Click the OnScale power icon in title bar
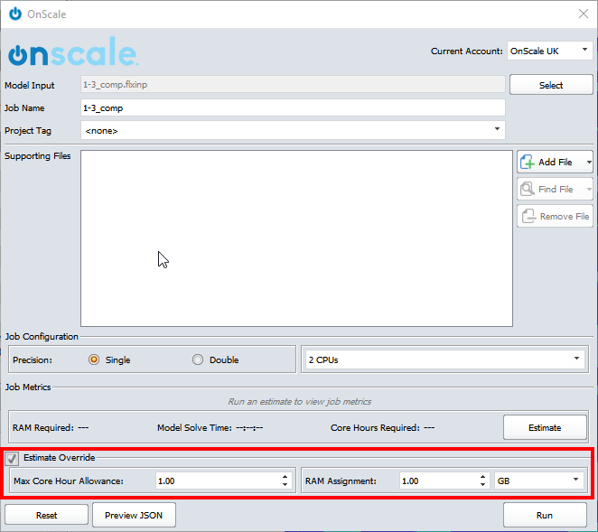598x532 pixels. pyautogui.click(x=15, y=14)
